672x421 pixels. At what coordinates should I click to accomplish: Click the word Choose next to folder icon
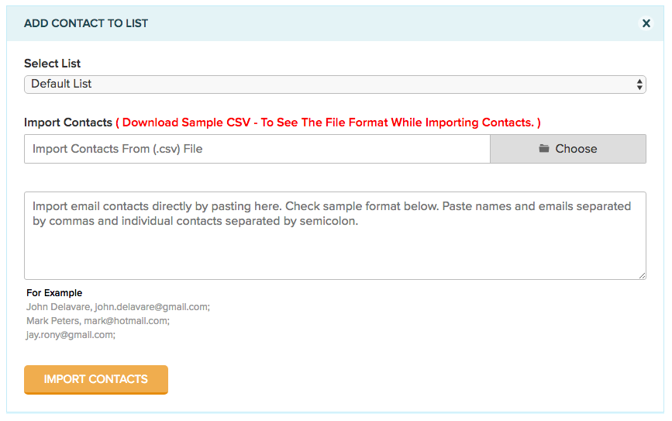coord(576,149)
